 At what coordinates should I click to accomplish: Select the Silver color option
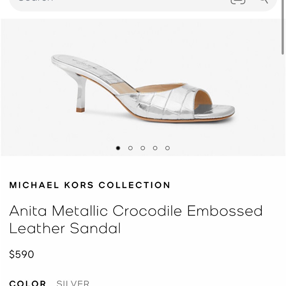[74, 283]
